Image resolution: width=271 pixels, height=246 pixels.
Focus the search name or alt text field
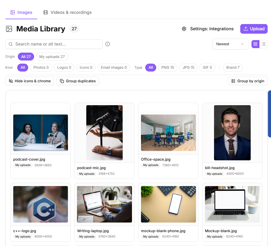pos(54,44)
